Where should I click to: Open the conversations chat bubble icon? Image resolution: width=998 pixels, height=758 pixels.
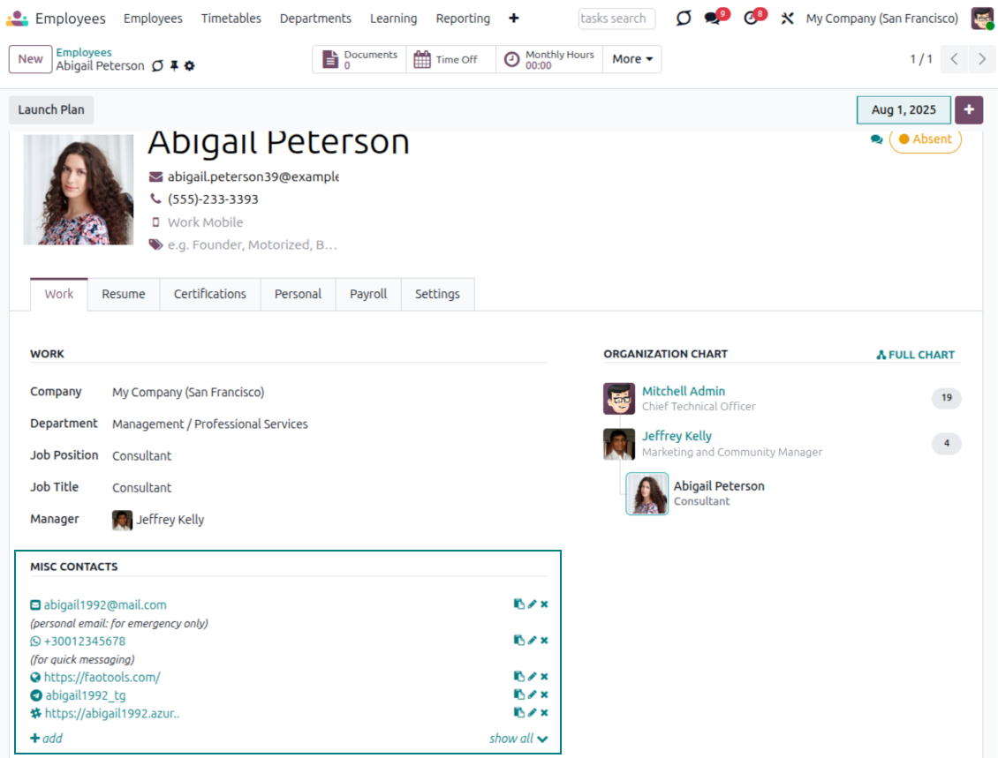coord(714,19)
